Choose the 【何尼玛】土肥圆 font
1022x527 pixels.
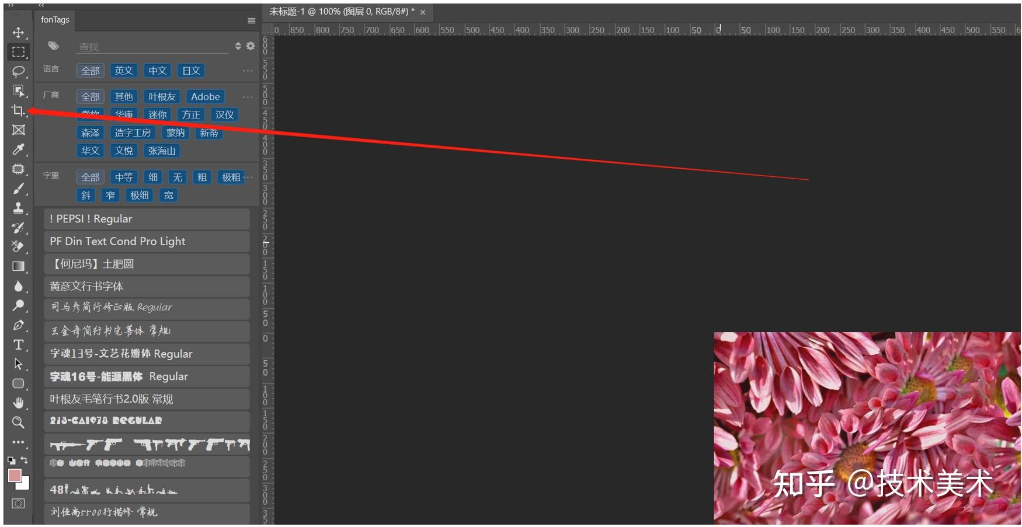click(x=147, y=264)
